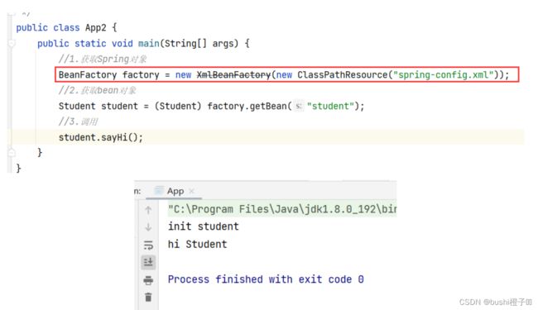The width and height of the screenshot is (538, 310).
Task: Click the fold end marker near closing brace
Action: [x=12, y=152]
